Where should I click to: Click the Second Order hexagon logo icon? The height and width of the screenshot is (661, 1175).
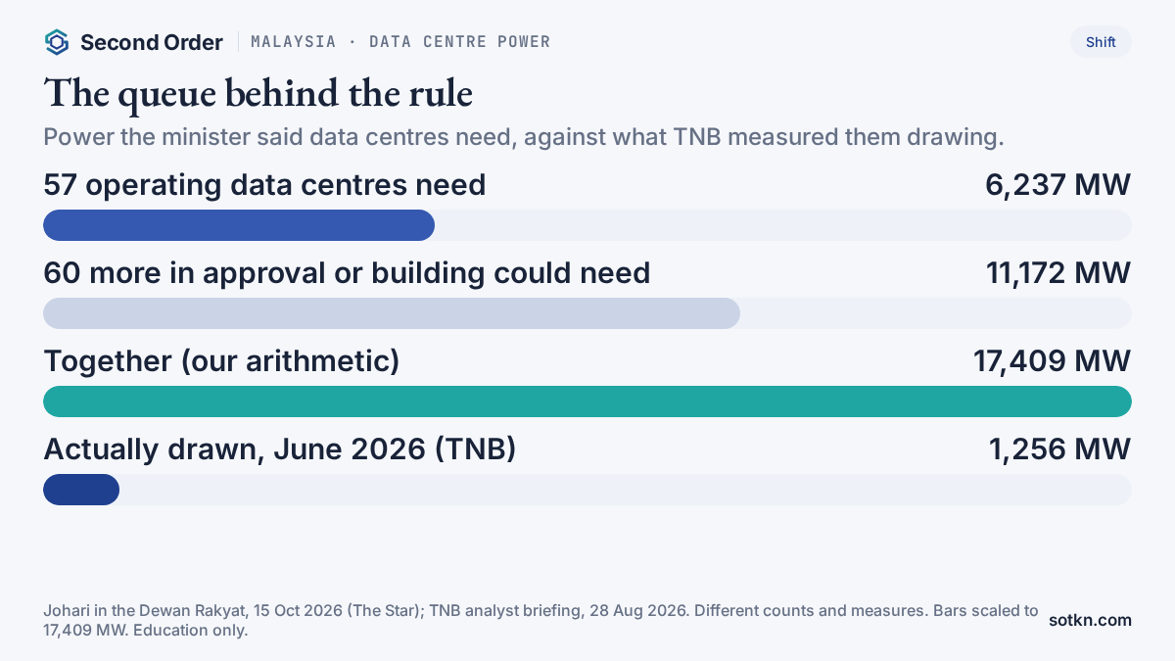click(57, 42)
